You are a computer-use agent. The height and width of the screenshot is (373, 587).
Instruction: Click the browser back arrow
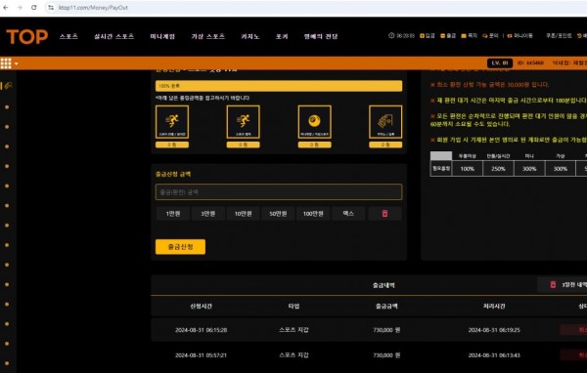(6, 8)
